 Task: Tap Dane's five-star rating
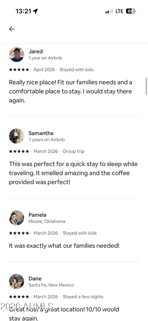[x=19, y=297]
